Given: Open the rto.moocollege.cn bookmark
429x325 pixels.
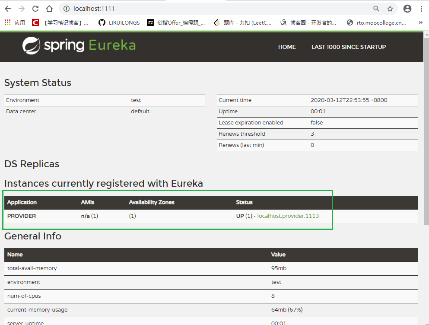Looking at the screenshot, I should (376, 22).
